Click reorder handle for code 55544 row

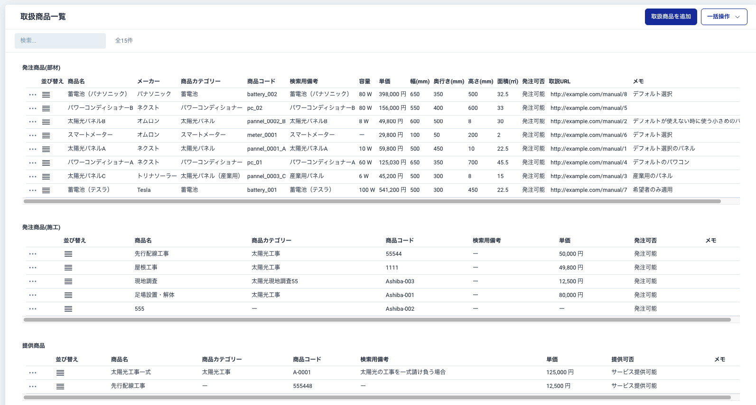tap(68, 254)
